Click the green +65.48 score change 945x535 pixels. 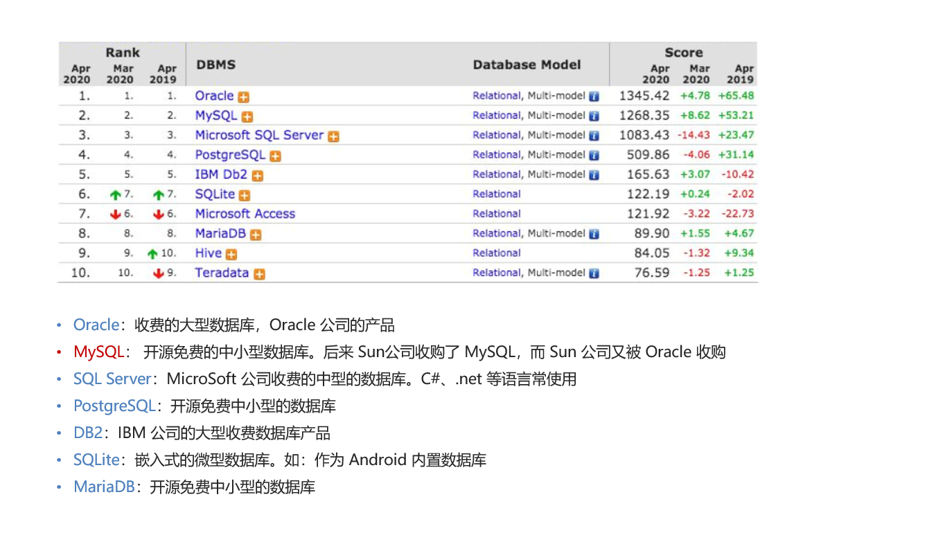tap(736, 96)
